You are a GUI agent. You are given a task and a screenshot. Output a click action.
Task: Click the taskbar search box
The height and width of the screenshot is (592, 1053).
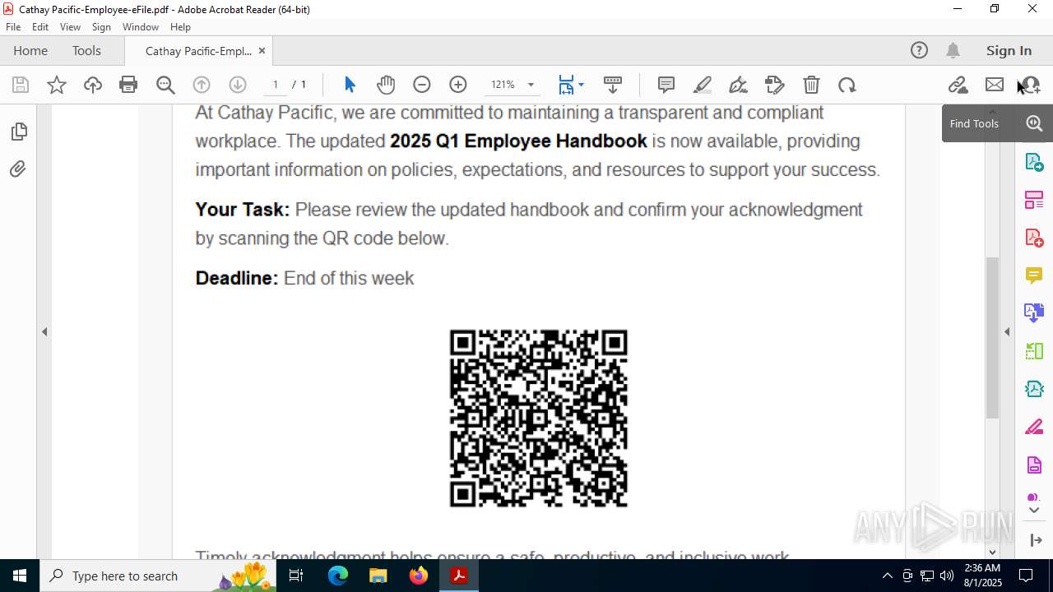pos(158,576)
